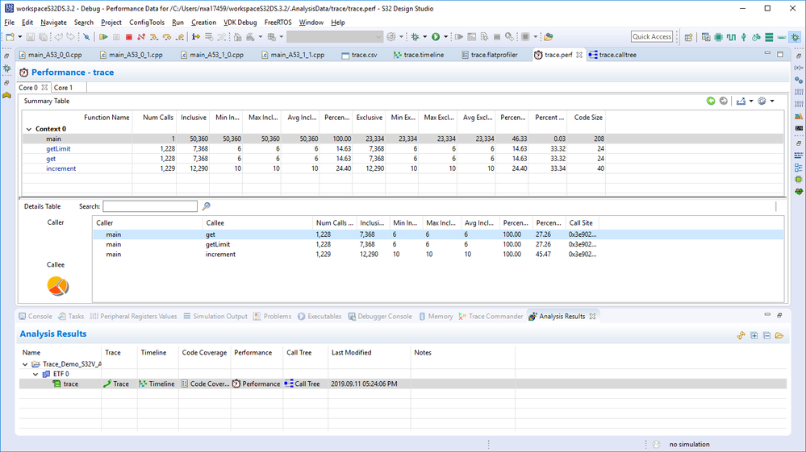
Task: Open the grayed launch configuration combo box
Action: tap(335, 37)
